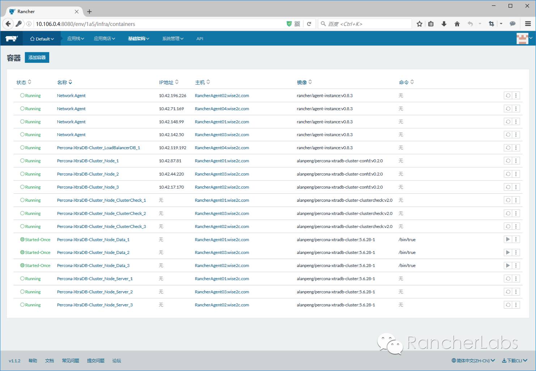This screenshot has height=371, width=536.
Task: Open the API navigation item
Action: [x=200, y=39]
